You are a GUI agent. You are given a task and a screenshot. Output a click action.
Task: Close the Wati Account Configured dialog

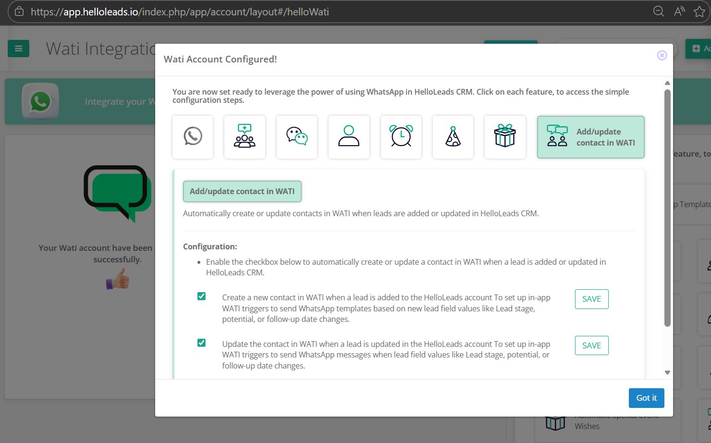[x=662, y=55]
